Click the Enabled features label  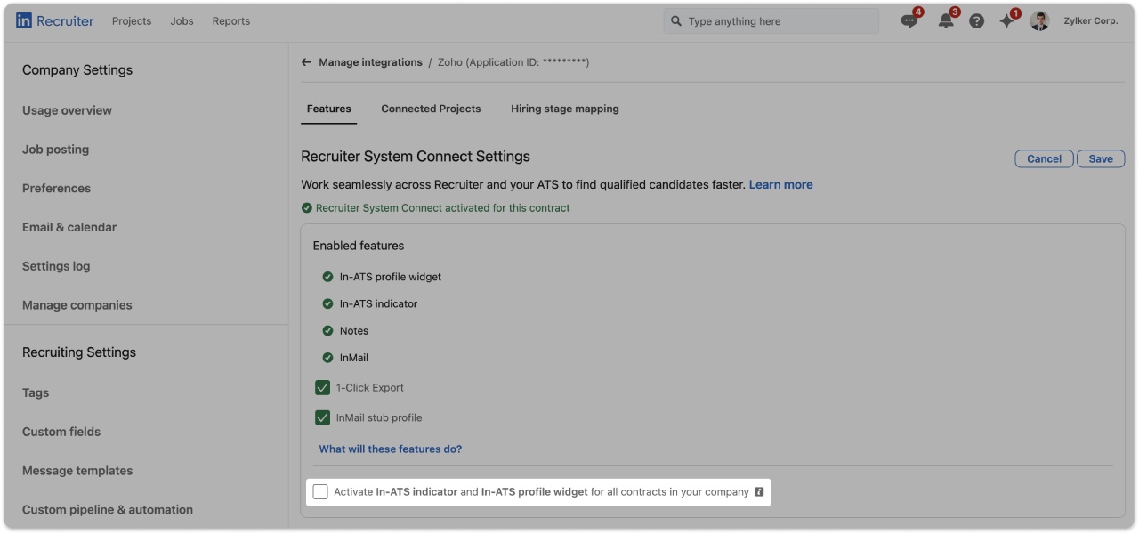pos(359,246)
